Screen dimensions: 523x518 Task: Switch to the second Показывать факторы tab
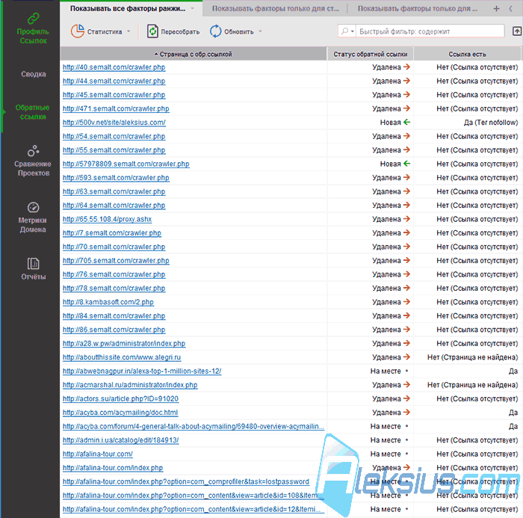tap(275, 9)
